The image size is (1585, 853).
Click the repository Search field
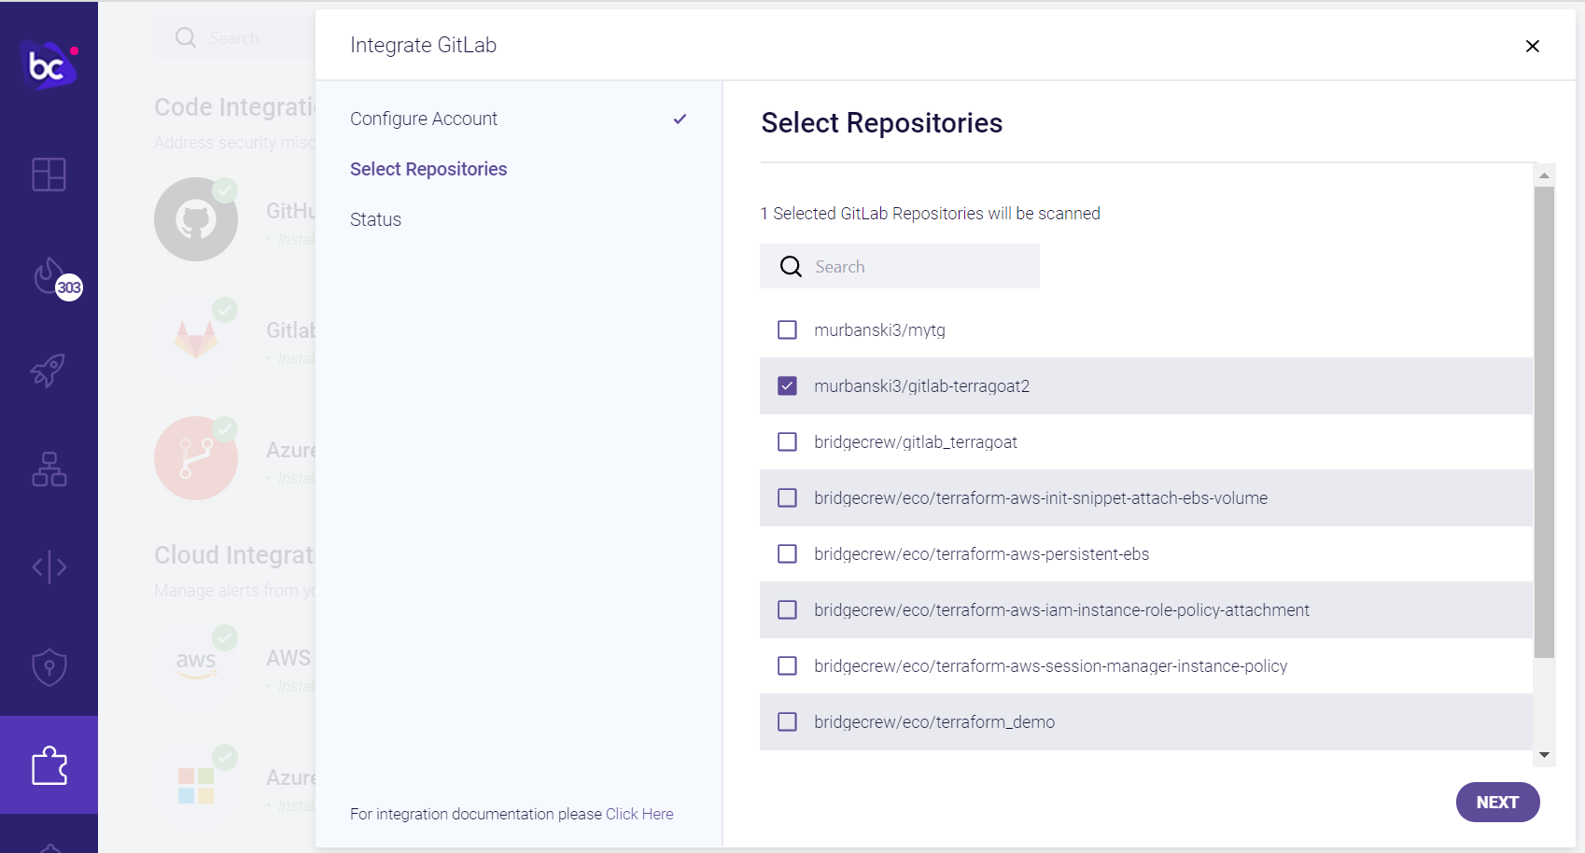pos(915,267)
